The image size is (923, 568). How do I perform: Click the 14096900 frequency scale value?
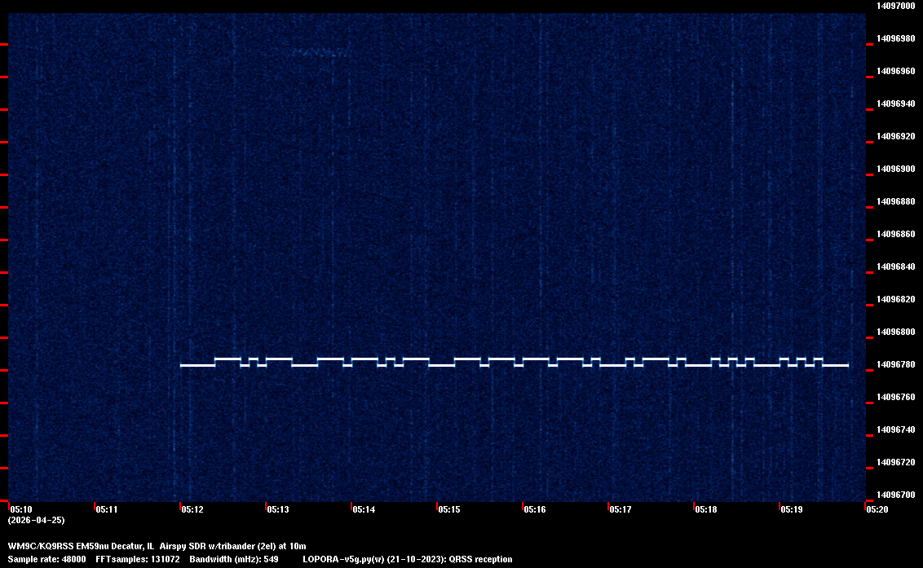[x=895, y=169]
